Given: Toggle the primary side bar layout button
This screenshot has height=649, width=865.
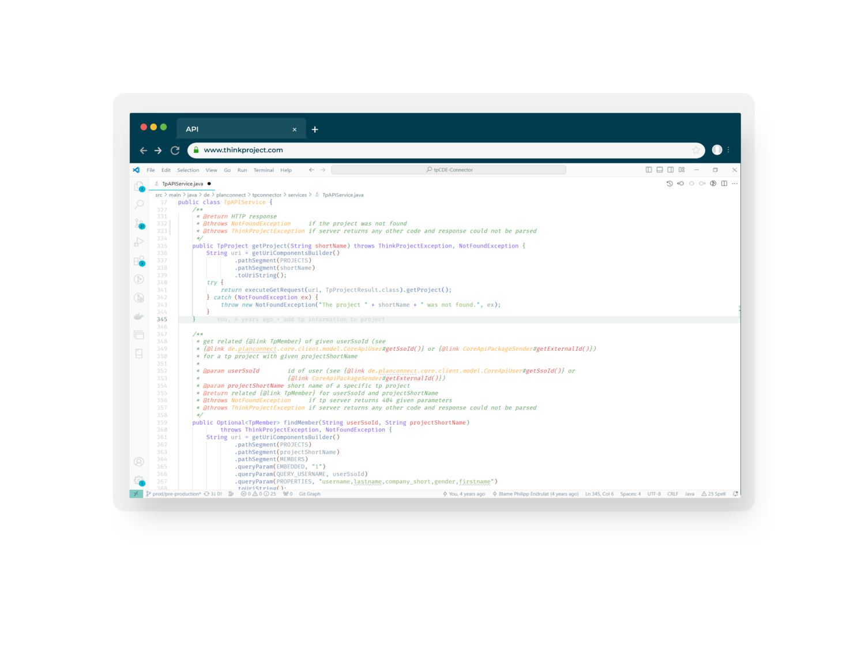Looking at the screenshot, I should (649, 170).
